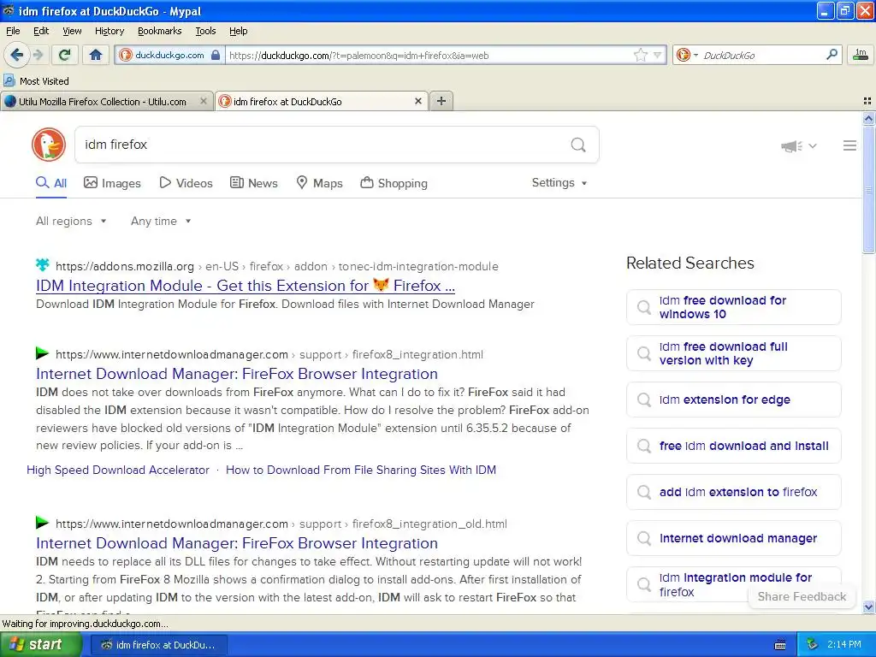Switch to News results
Viewport: 876px width, 657px height.
254,183
